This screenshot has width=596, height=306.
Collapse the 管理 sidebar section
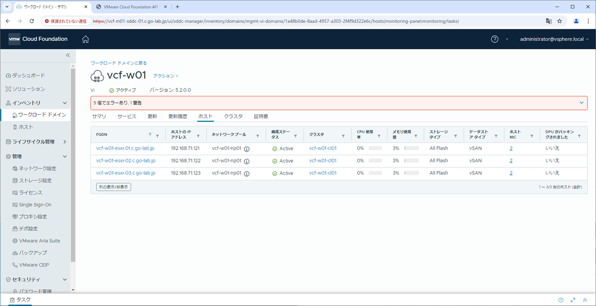tap(65, 156)
